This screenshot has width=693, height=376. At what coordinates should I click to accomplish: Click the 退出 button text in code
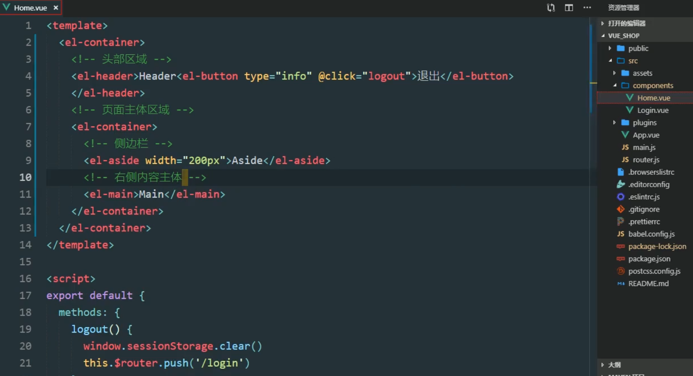coord(429,76)
